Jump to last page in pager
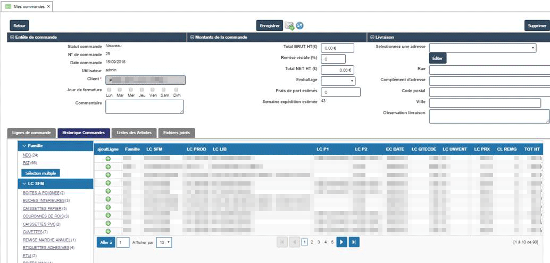 tap(354, 242)
